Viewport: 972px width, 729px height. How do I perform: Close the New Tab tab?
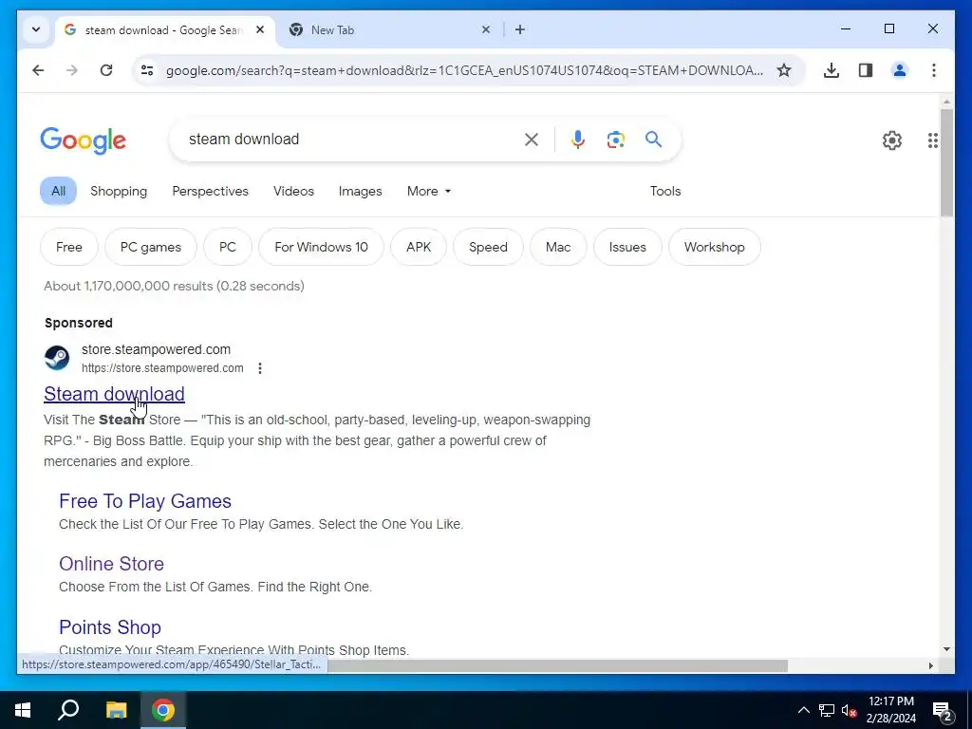(486, 29)
